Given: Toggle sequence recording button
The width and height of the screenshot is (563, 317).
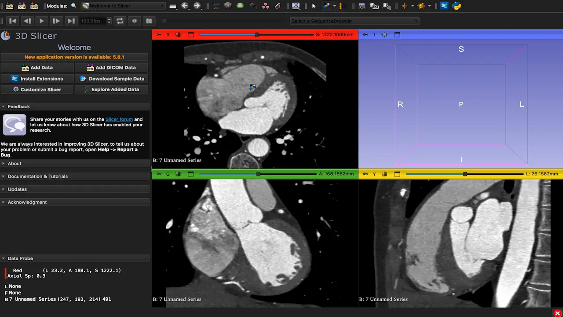Looking at the screenshot, I should (x=135, y=21).
